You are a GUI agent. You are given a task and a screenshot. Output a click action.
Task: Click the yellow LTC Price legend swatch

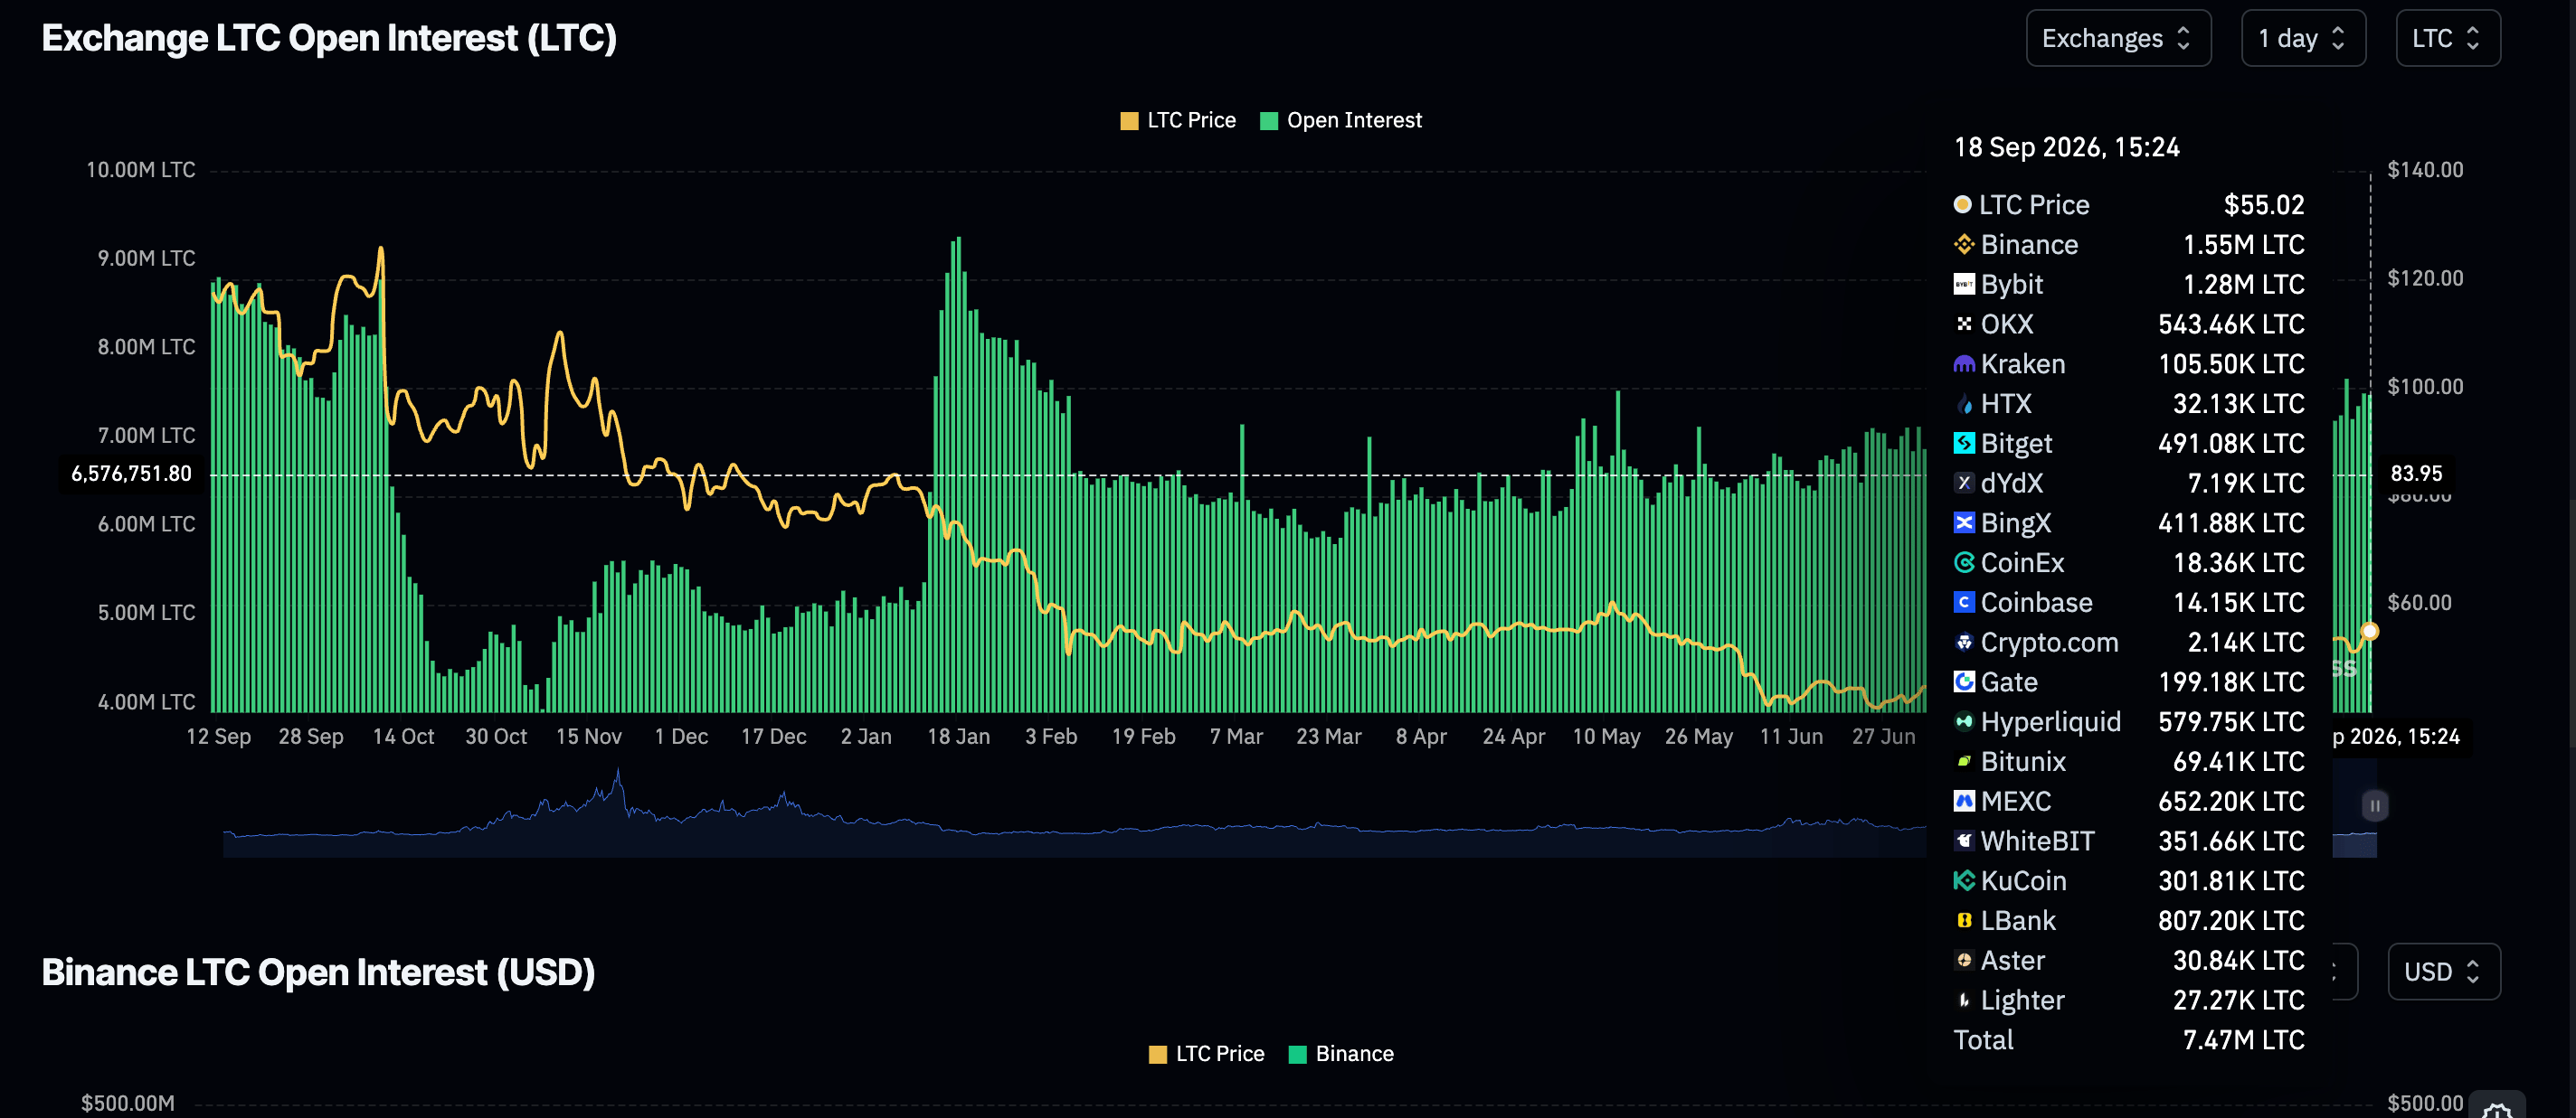pos(1129,121)
